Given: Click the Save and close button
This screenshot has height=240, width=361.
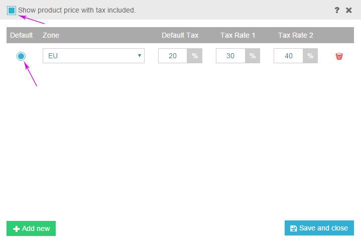Looking at the screenshot, I should point(319,228).
